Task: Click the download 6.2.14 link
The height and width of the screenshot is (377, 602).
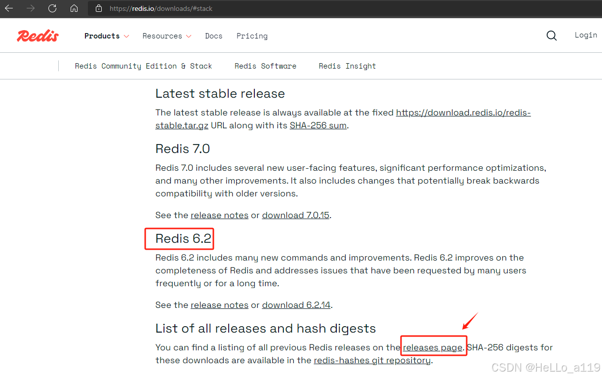Action: [x=296, y=305]
